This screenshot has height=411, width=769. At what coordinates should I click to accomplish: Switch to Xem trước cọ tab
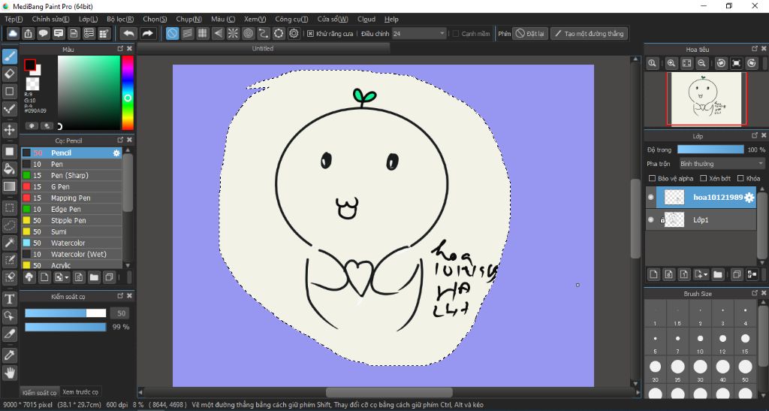click(x=80, y=392)
